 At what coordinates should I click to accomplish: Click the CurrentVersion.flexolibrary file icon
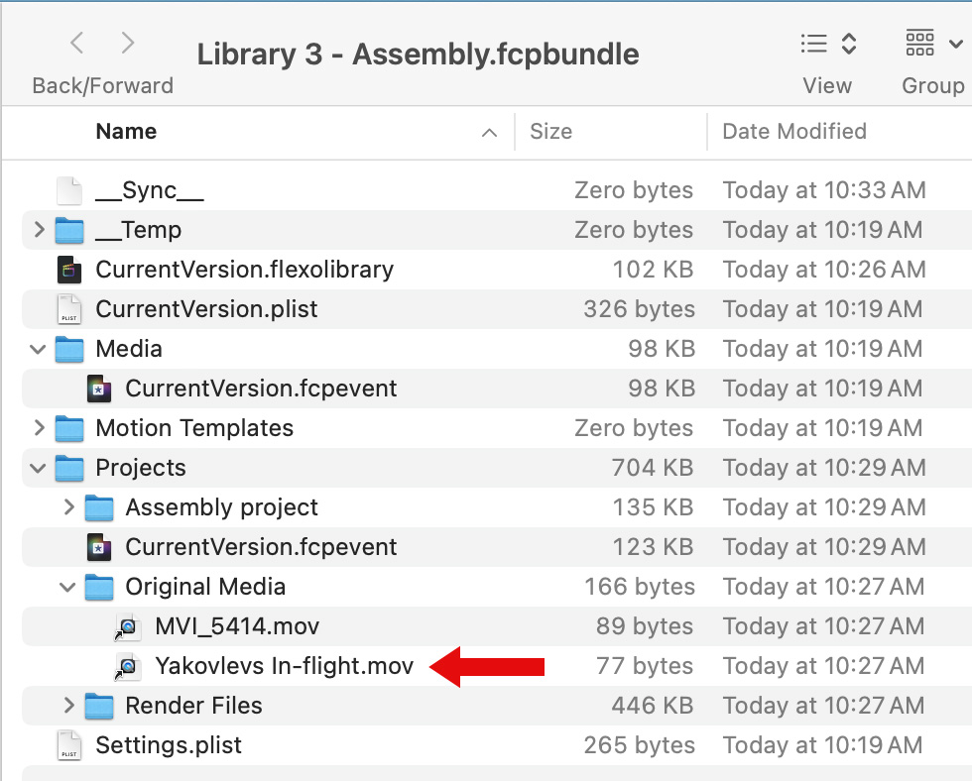68,270
